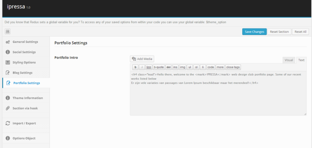The width and height of the screenshot is (312, 148).
Task: Switch editor to Visual tab
Action: (x=289, y=60)
